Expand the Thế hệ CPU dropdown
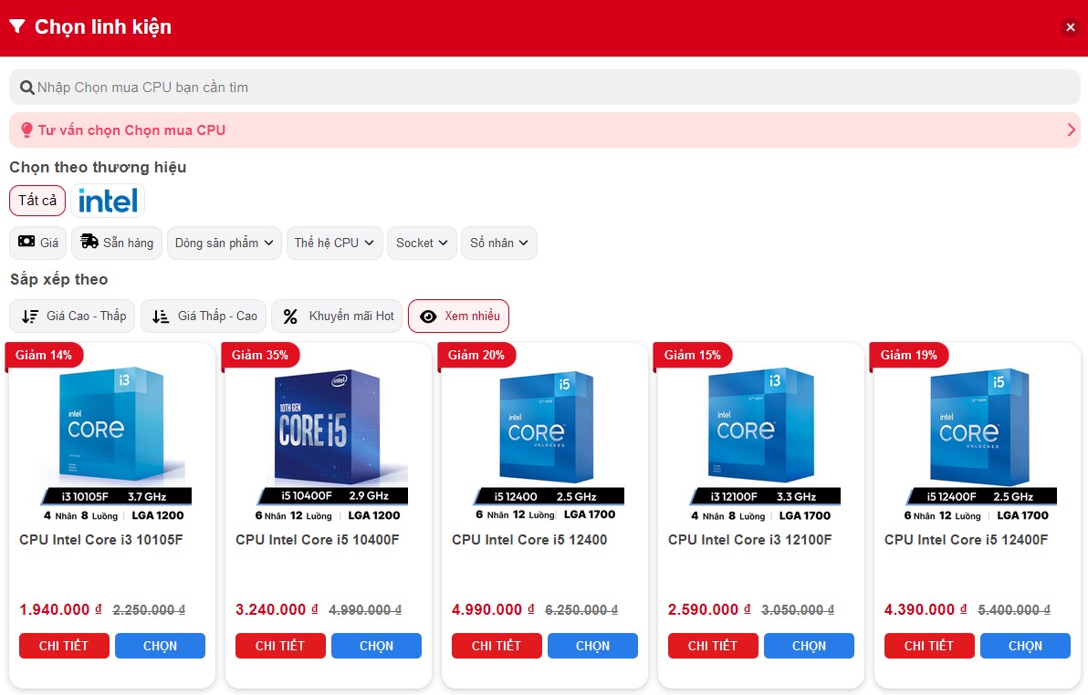This screenshot has height=695, width=1088. coord(334,243)
